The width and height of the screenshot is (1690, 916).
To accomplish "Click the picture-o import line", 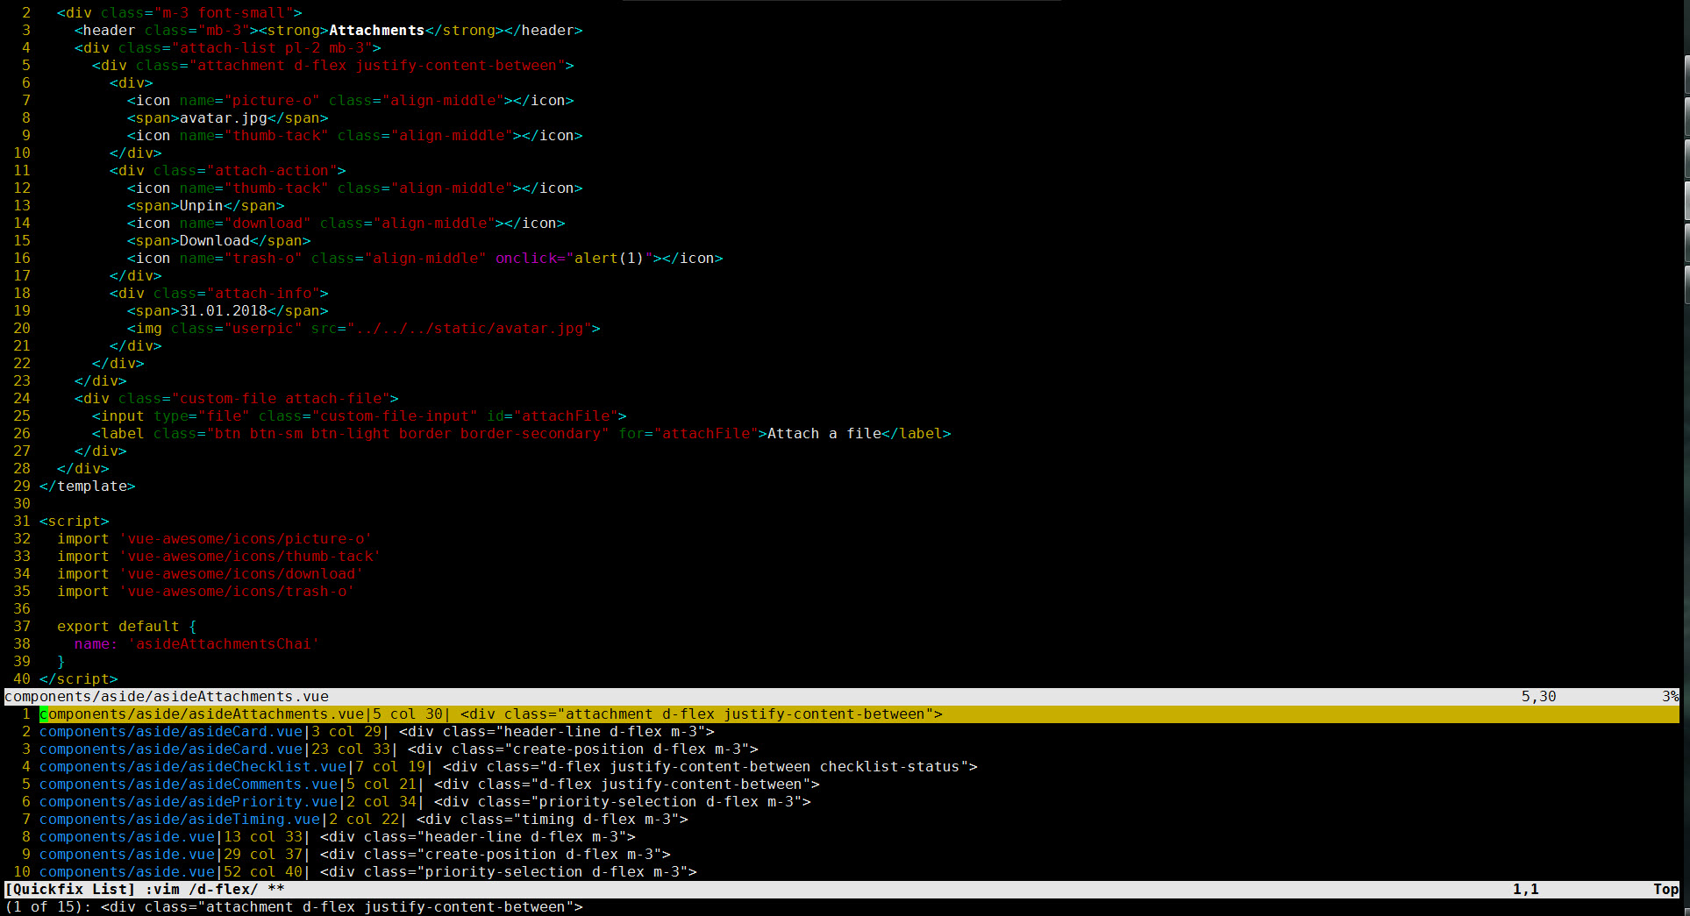I will 215,539.
